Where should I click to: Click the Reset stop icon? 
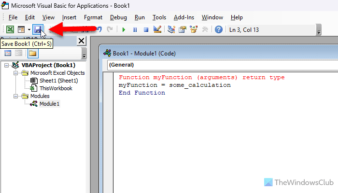146,29
